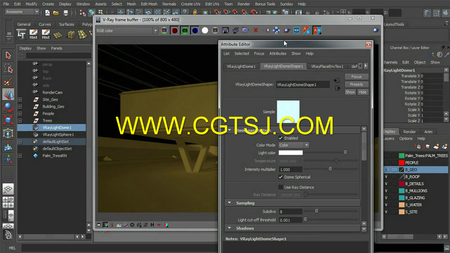Toggle visibility V of B_MULLIONS layer

tap(386, 191)
